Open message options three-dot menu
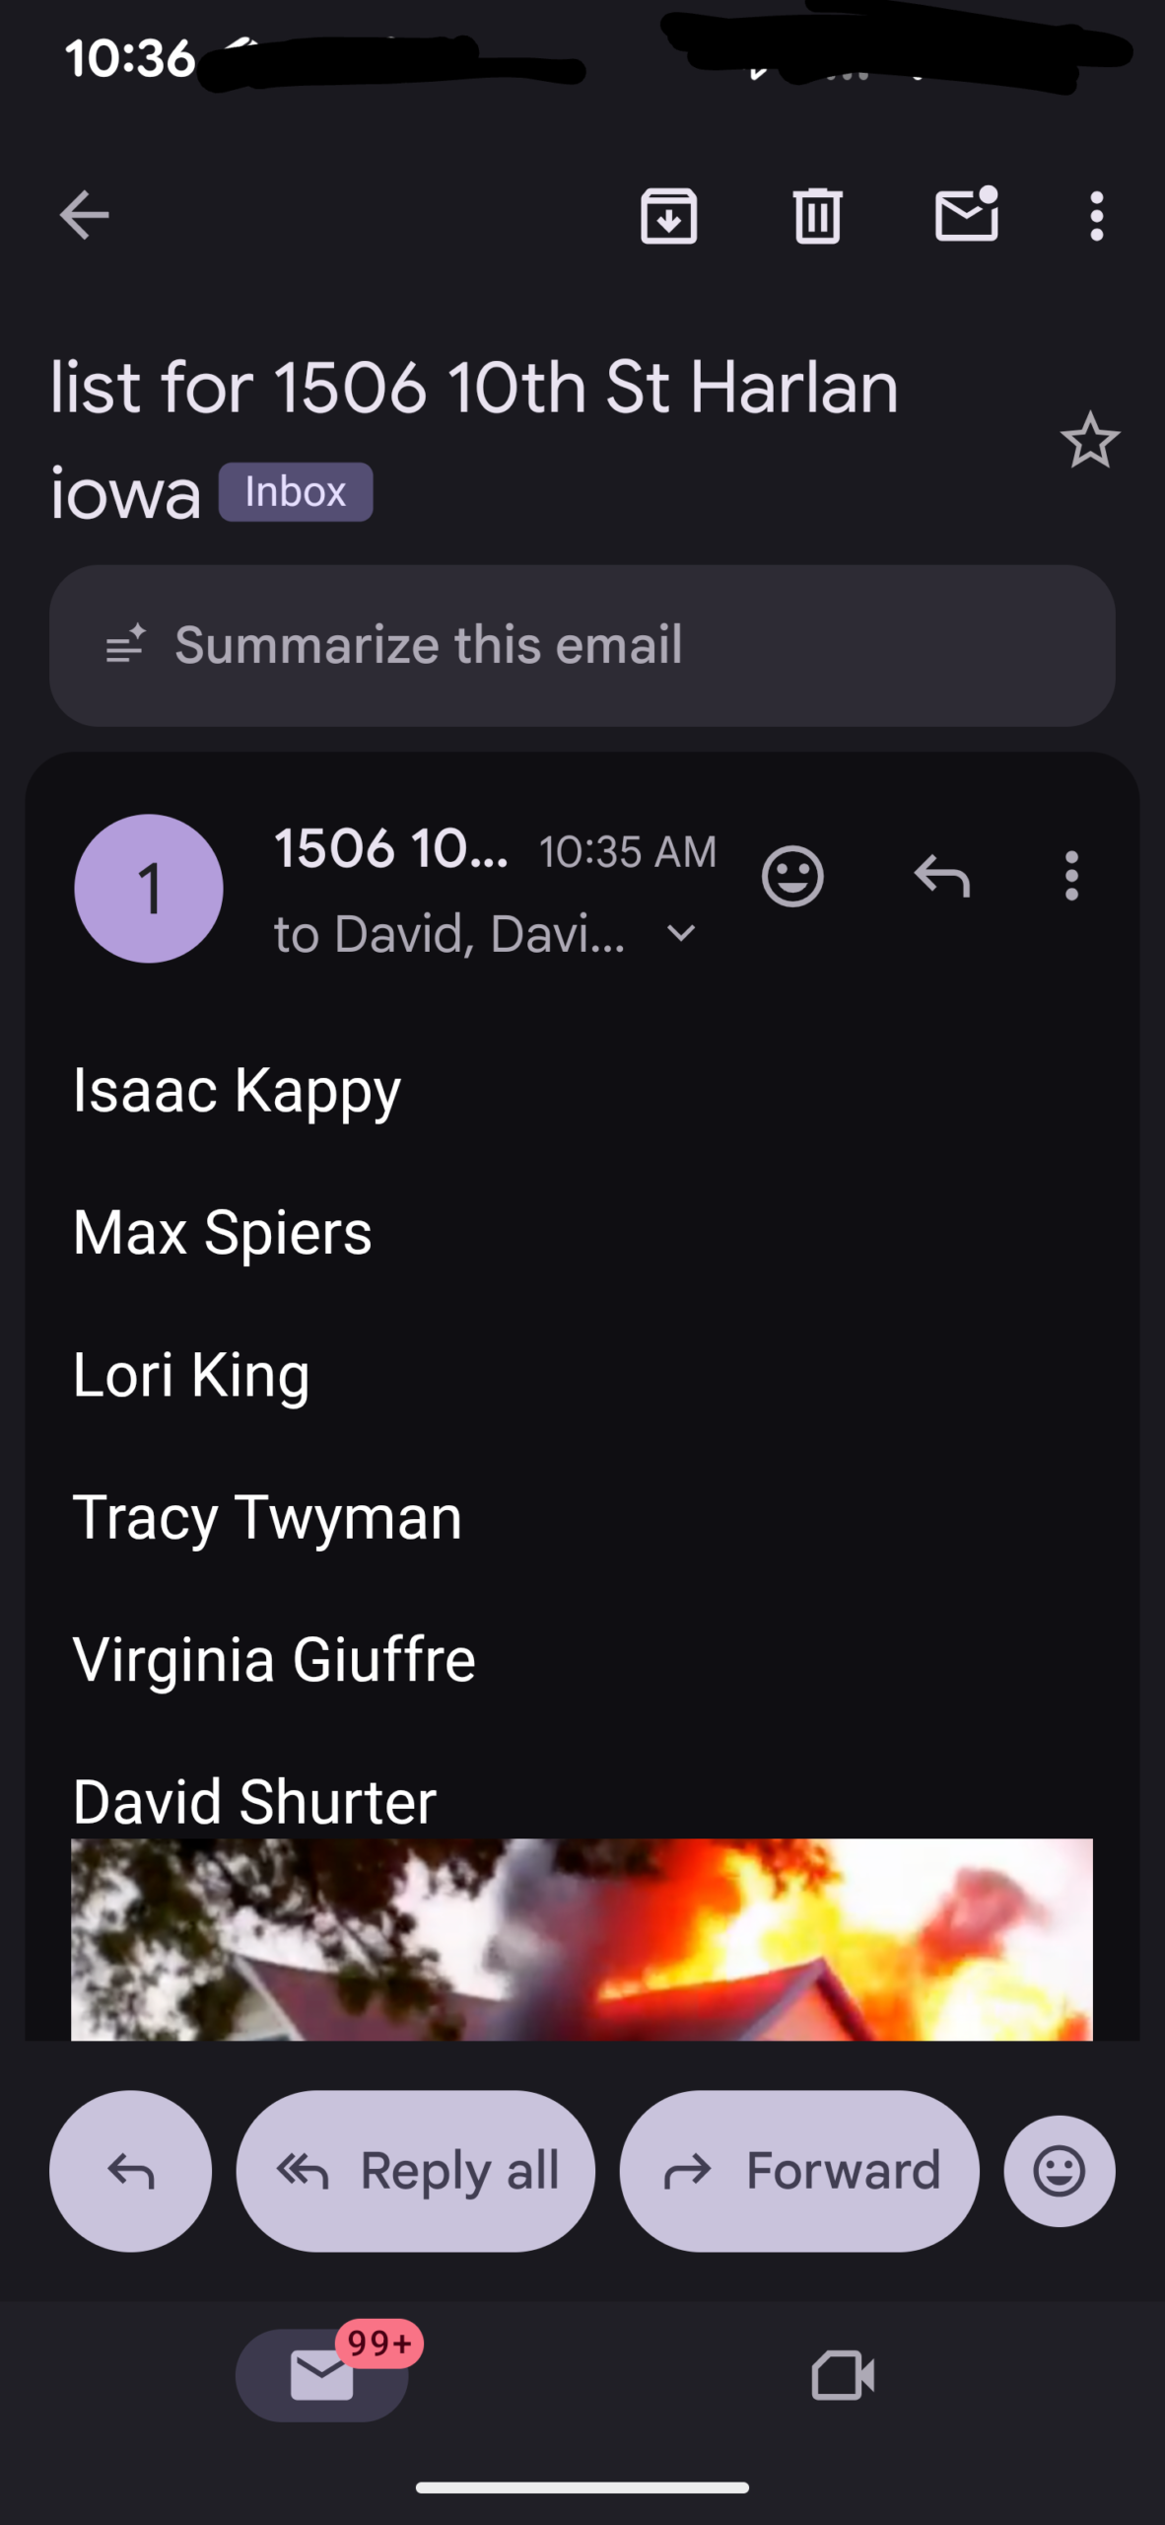Image resolution: width=1165 pixels, height=2525 pixels. tap(1071, 876)
